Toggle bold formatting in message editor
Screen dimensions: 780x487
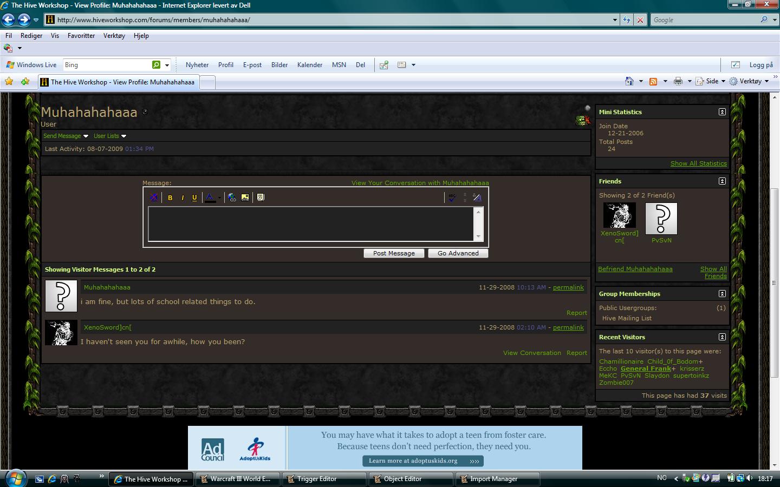(x=170, y=198)
